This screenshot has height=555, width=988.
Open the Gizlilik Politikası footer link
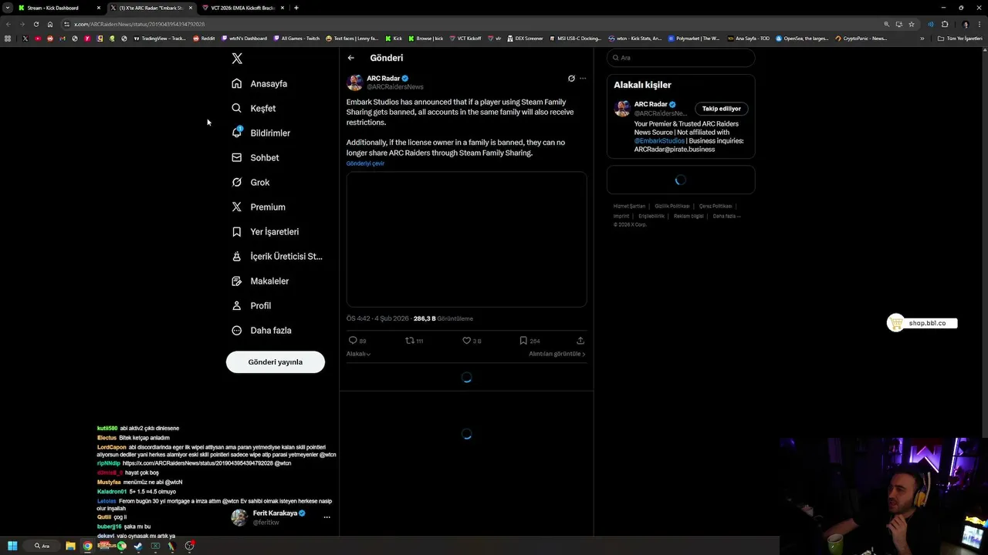(x=672, y=206)
